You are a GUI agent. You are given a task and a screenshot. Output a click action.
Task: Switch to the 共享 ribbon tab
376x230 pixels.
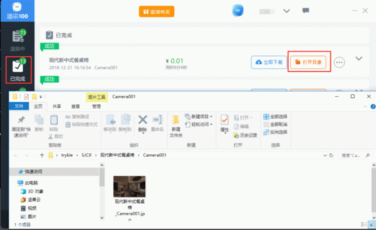coord(57,106)
